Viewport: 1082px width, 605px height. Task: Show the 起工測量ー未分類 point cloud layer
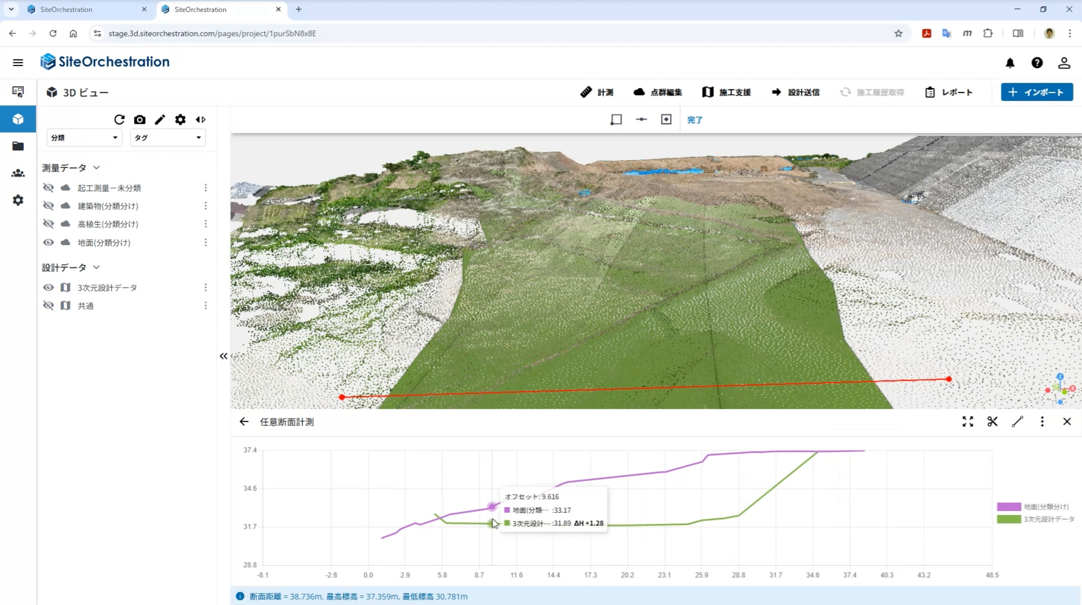[x=48, y=188]
